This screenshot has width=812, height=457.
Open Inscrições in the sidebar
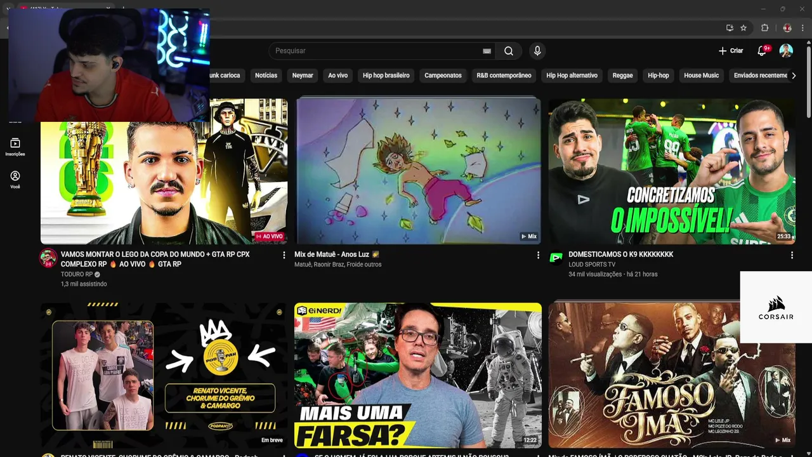click(x=15, y=147)
